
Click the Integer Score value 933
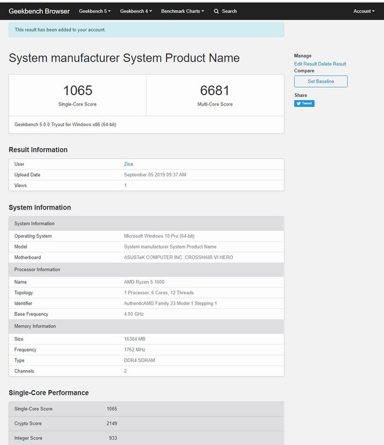tap(113, 438)
